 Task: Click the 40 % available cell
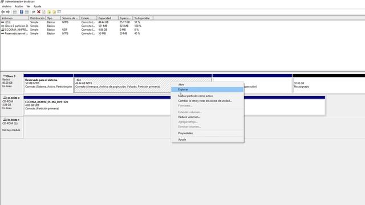click(x=137, y=34)
